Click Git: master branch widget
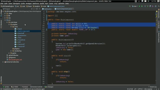 coord(148,89)
